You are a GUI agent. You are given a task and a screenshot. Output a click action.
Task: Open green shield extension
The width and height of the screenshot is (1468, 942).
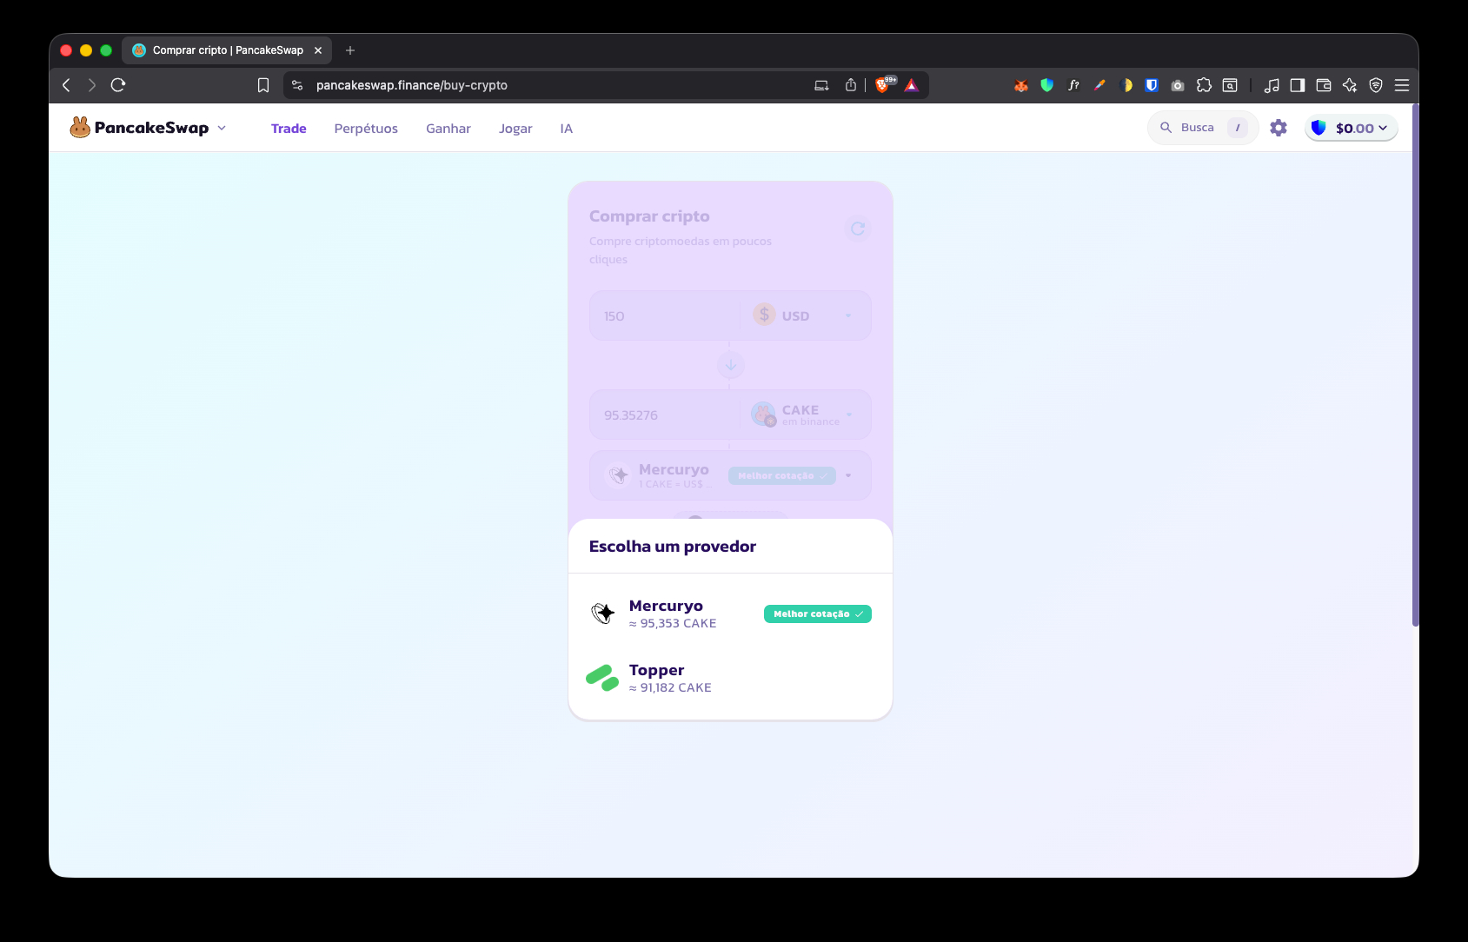(1047, 85)
